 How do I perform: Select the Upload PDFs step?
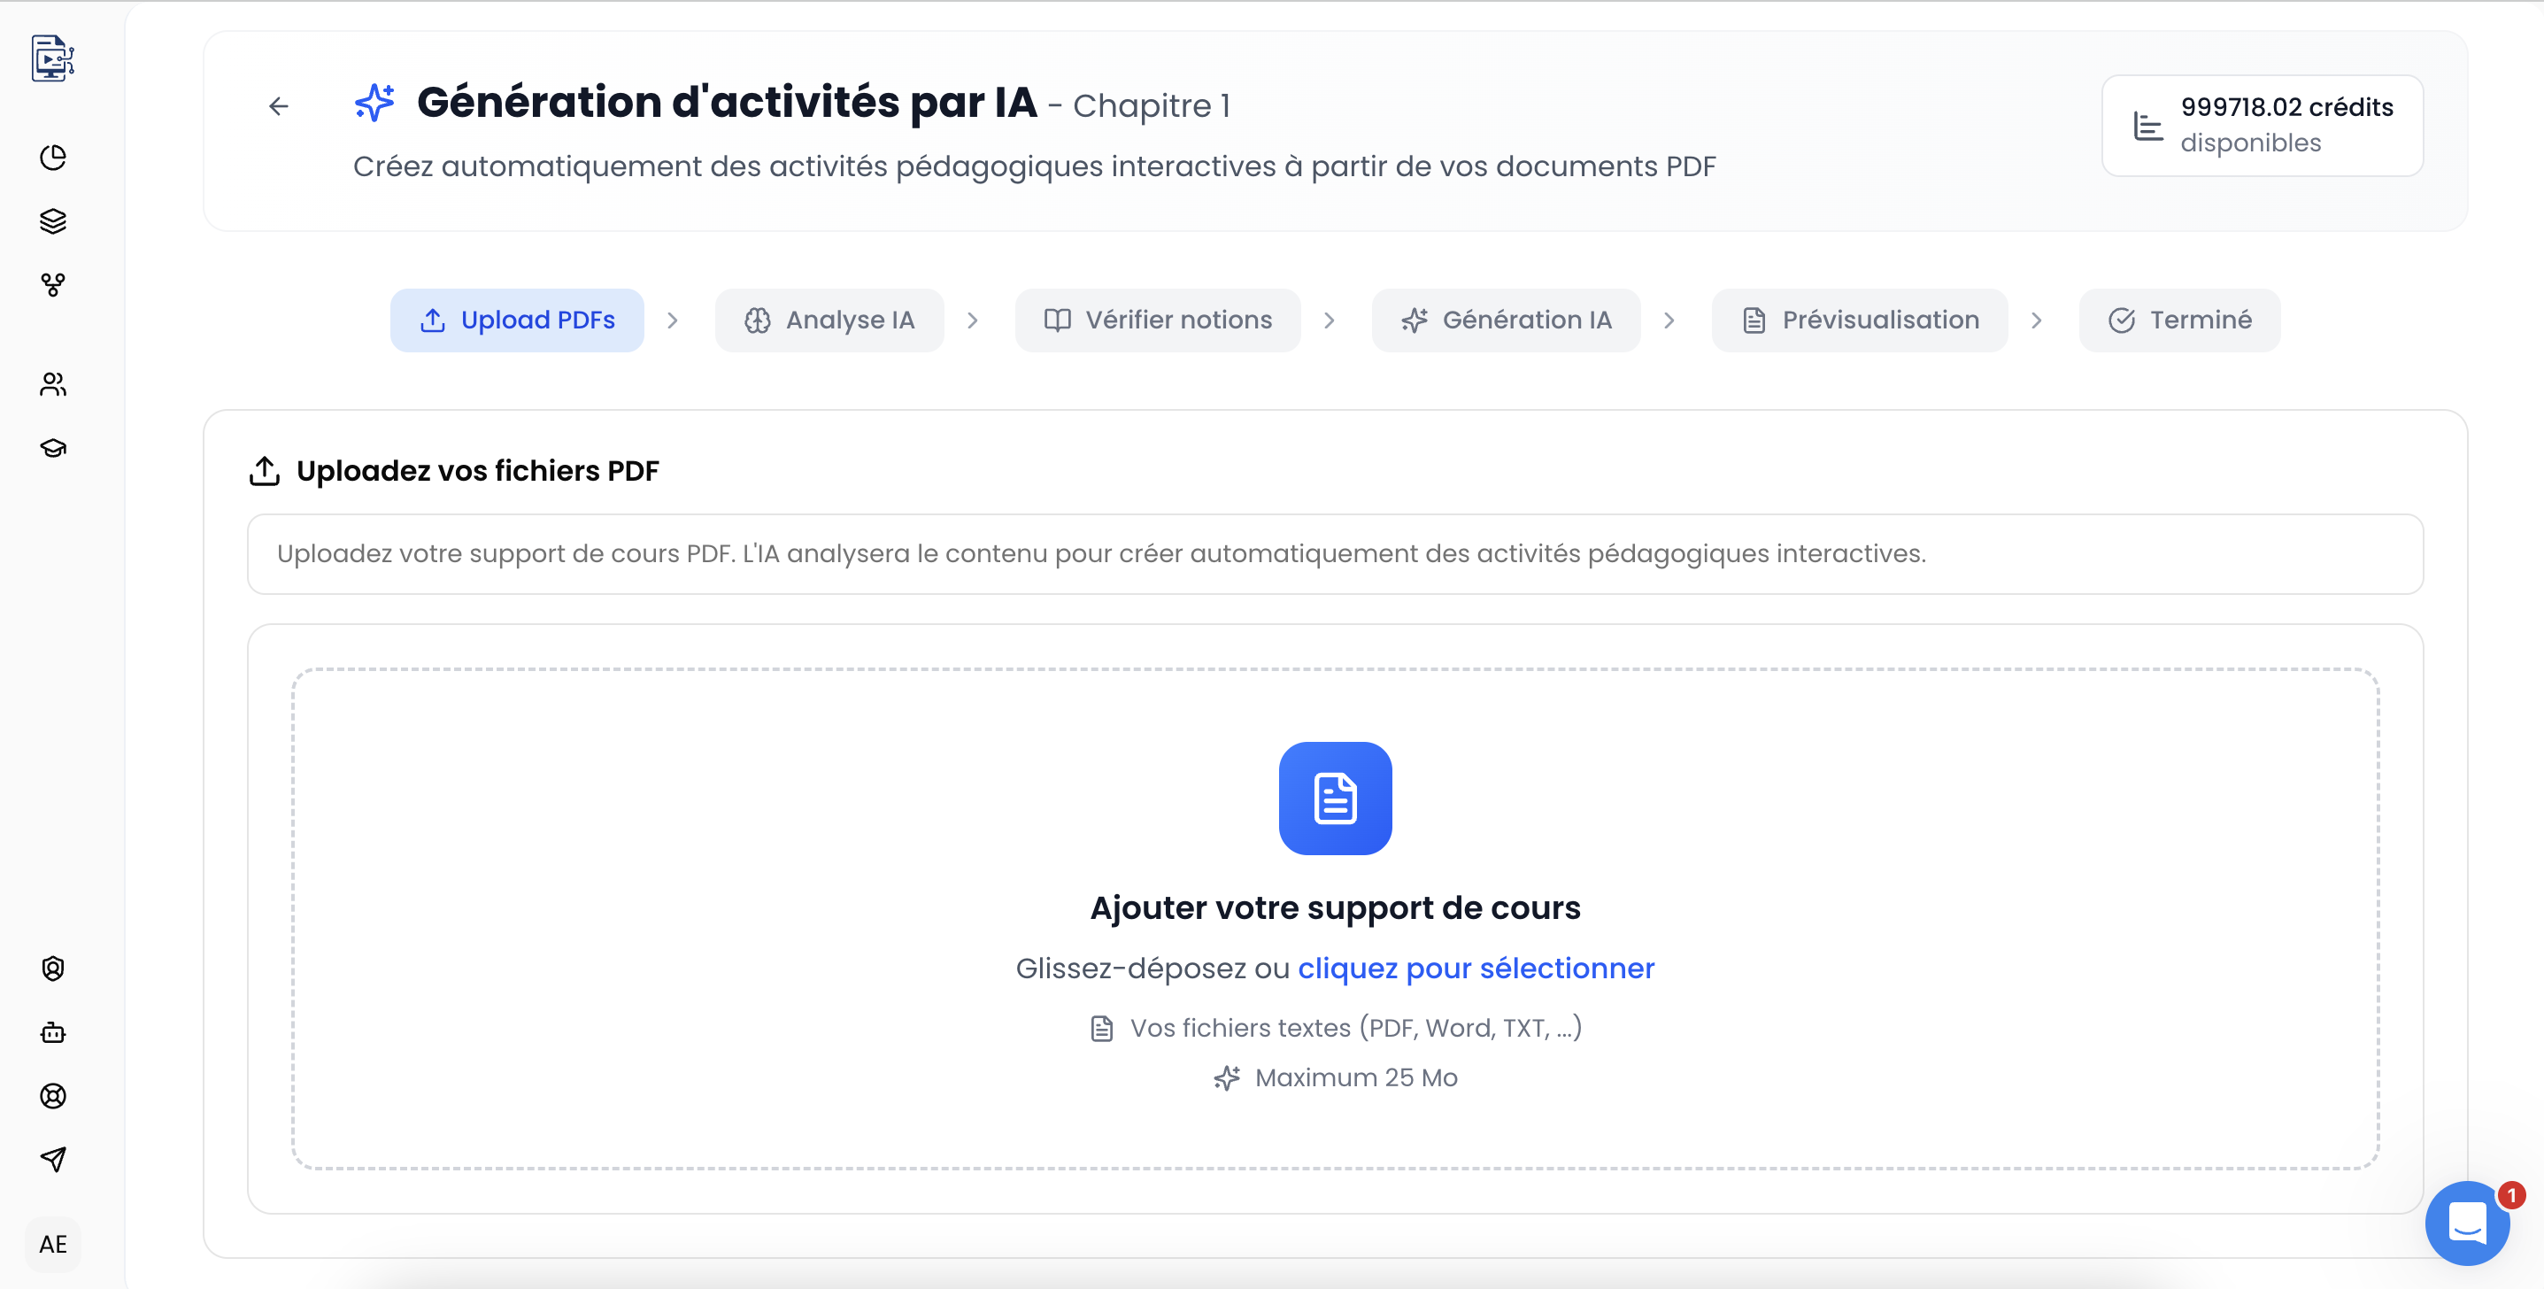coord(517,320)
